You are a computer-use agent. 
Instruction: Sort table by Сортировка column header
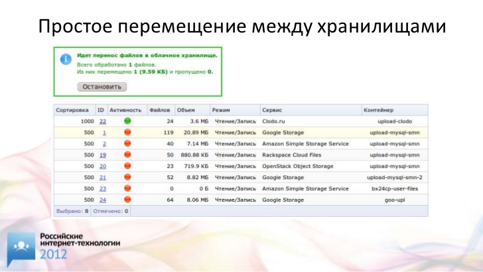click(72, 109)
